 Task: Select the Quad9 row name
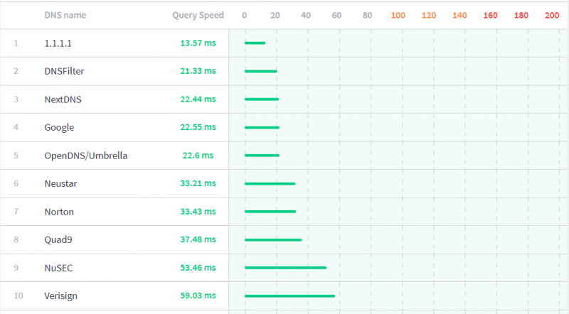click(58, 239)
